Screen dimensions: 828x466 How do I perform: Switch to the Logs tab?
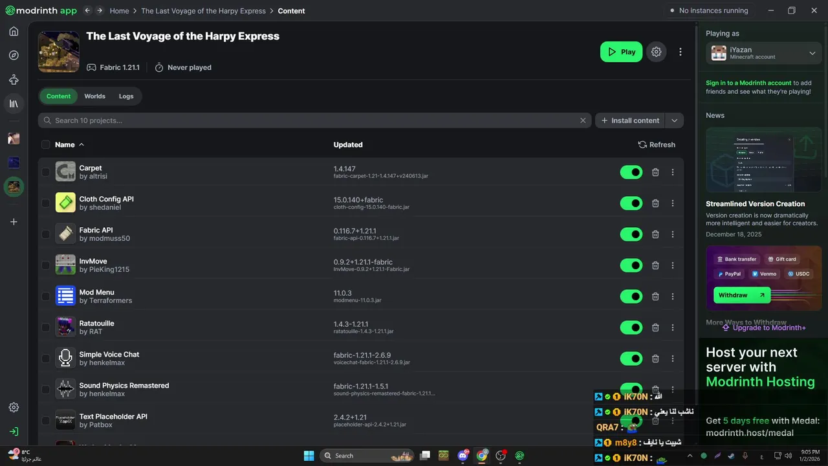[x=126, y=96]
